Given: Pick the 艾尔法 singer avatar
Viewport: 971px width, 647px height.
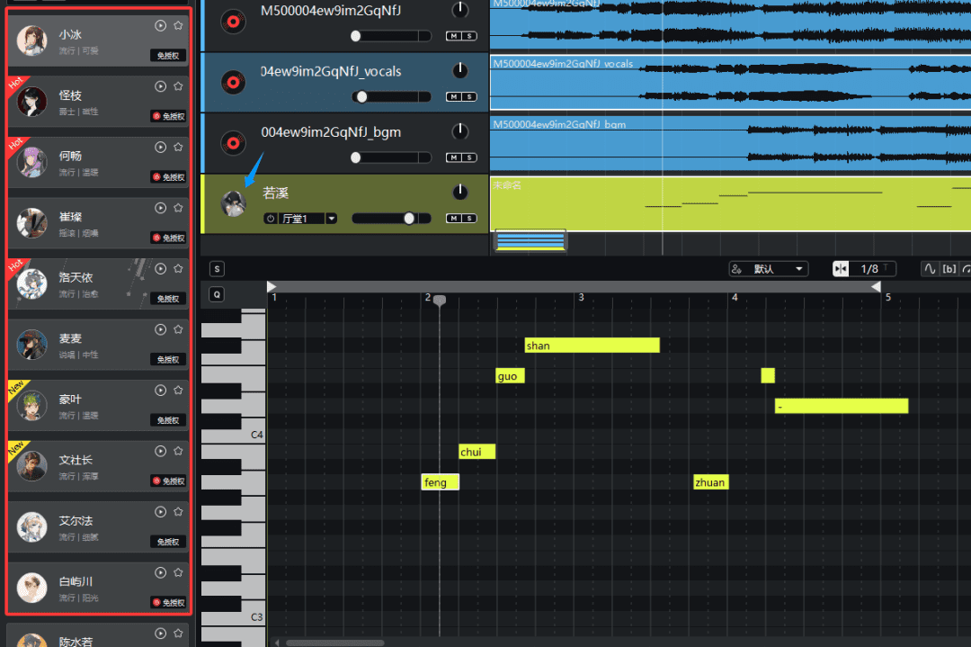Looking at the screenshot, I should (x=31, y=526).
